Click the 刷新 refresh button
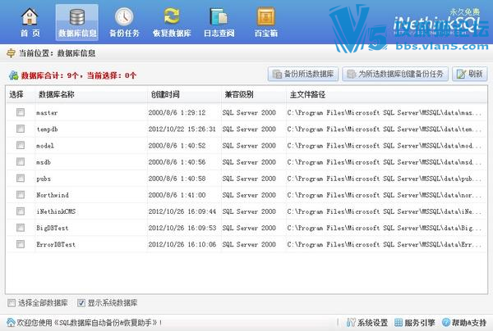This screenshot has width=493, height=331. [x=470, y=74]
